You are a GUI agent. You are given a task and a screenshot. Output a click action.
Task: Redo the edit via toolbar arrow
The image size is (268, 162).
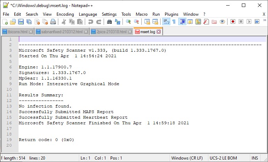click(99, 22)
